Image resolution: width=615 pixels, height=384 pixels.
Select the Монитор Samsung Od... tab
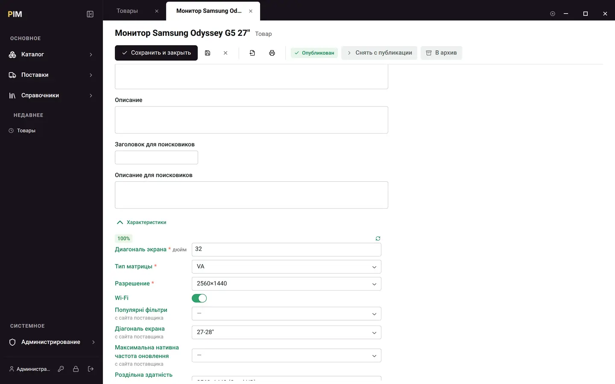209,11
